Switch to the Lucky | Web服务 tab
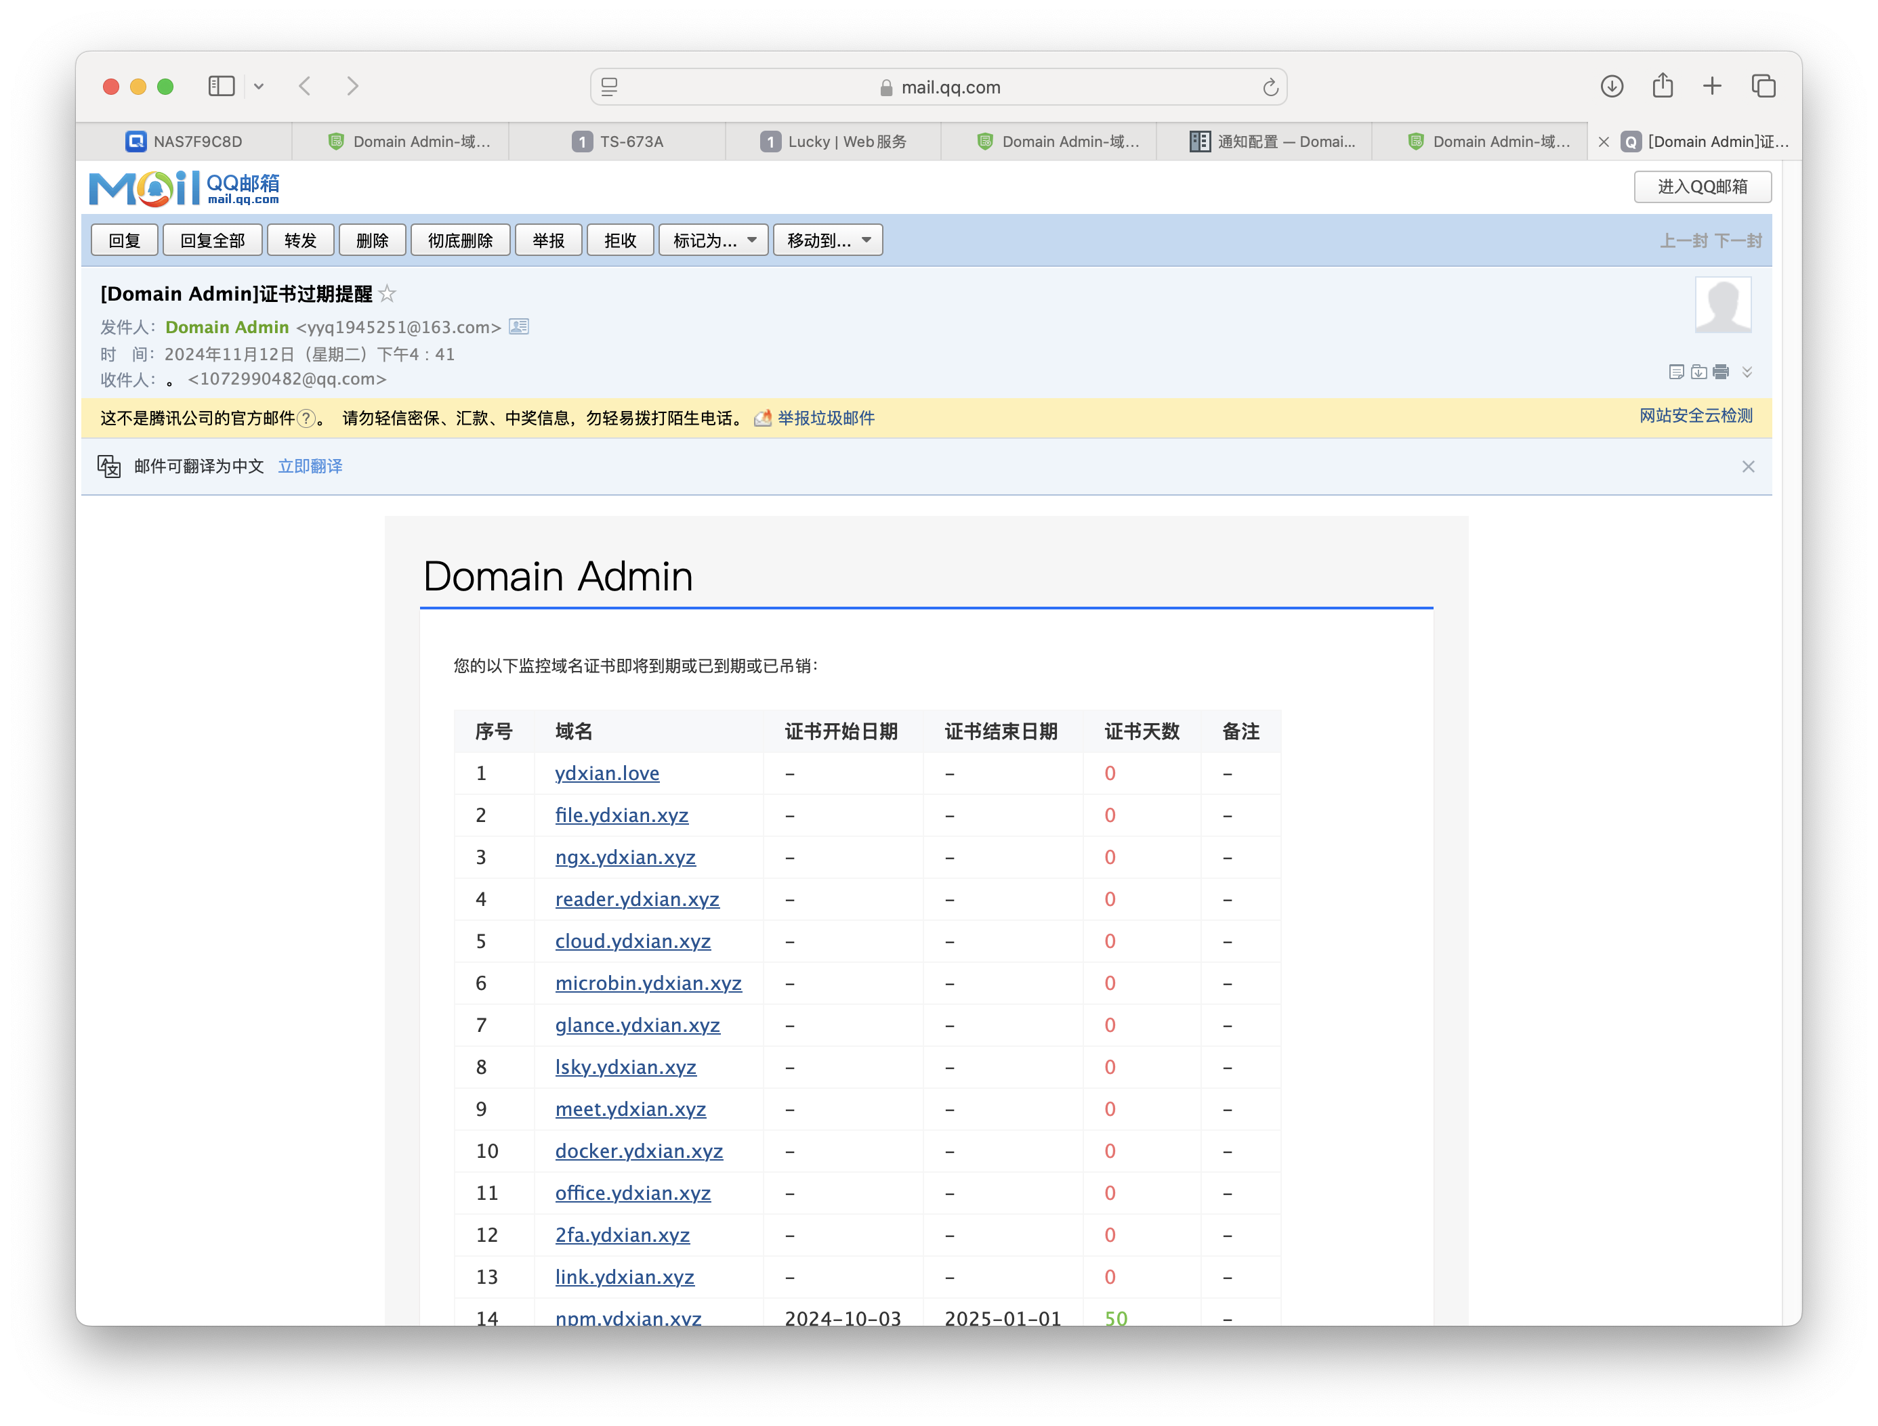Screen dimensions: 1878x1426 (x=833, y=142)
